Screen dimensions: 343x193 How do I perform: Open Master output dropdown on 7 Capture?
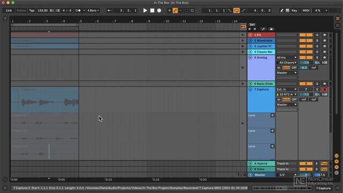tap(287, 105)
